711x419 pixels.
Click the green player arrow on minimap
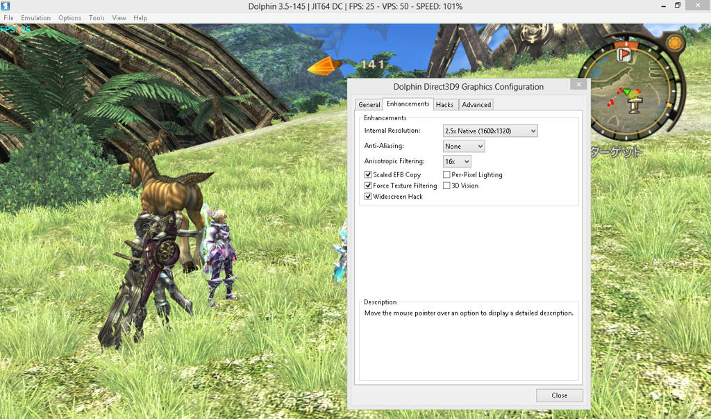(627, 92)
